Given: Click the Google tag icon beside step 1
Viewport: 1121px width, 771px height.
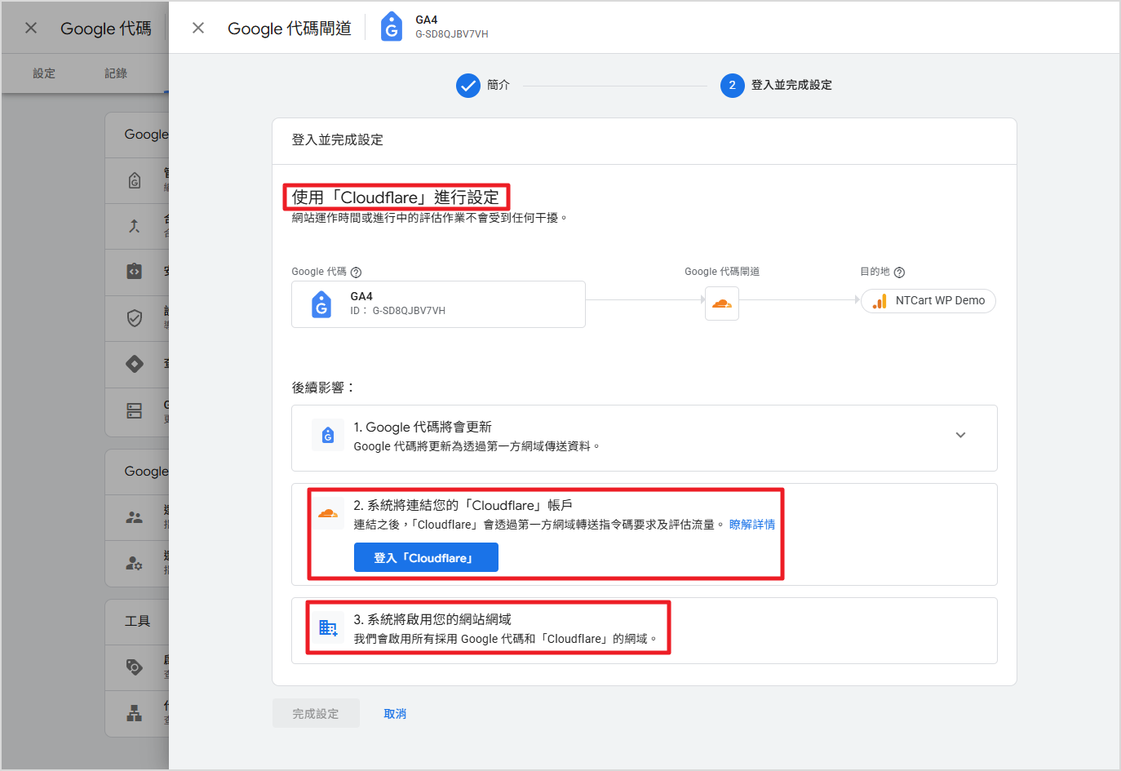Looking at the screenshot, I should [x=328, y=436].
